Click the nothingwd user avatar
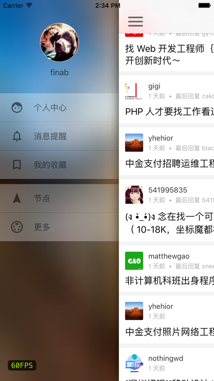 (x=134, y=363)
